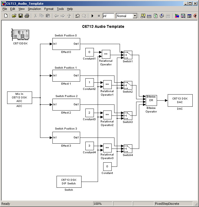
Task: Click the debug icon at toolbar end
Action: [x=195, y=16]
